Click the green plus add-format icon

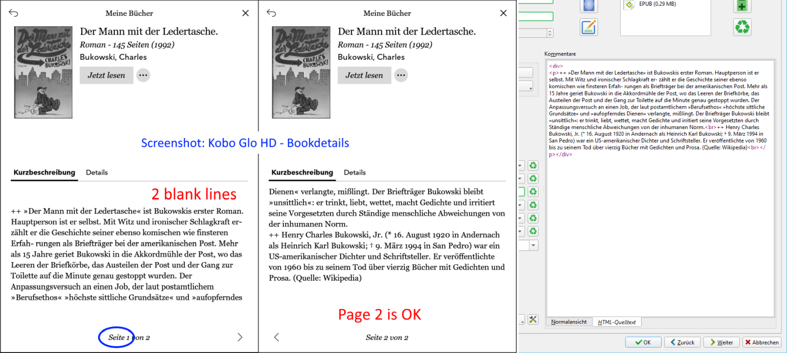pos(742,5)
